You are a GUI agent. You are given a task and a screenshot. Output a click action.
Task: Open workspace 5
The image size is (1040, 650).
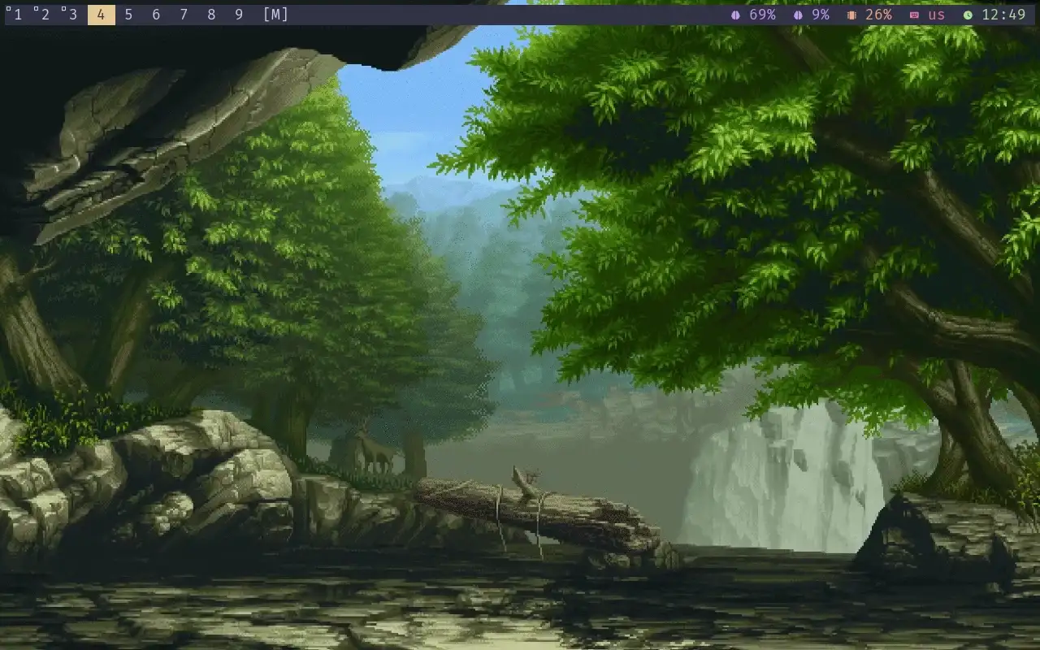pos(128,15)
